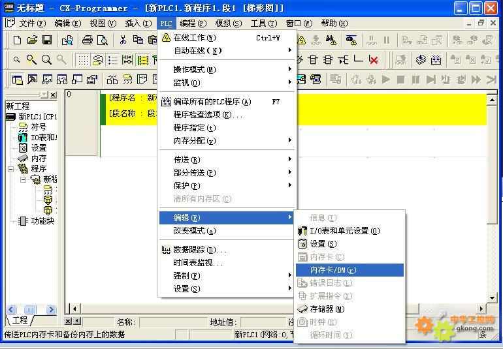503x349 pixels.
Task: Open 数据跟踪 (D)... menu item
Action: click(x=227, y=250)
